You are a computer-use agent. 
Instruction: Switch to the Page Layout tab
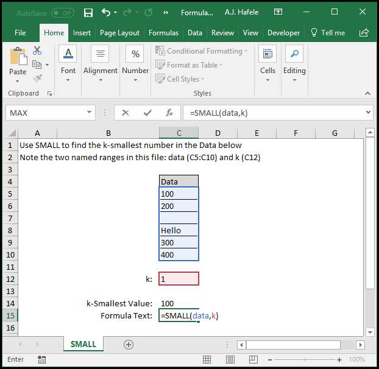pos(119,33)
